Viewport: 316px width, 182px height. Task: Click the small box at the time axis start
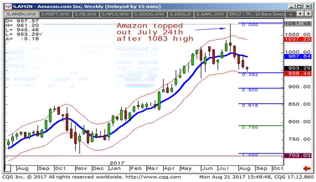click(8, 168)
